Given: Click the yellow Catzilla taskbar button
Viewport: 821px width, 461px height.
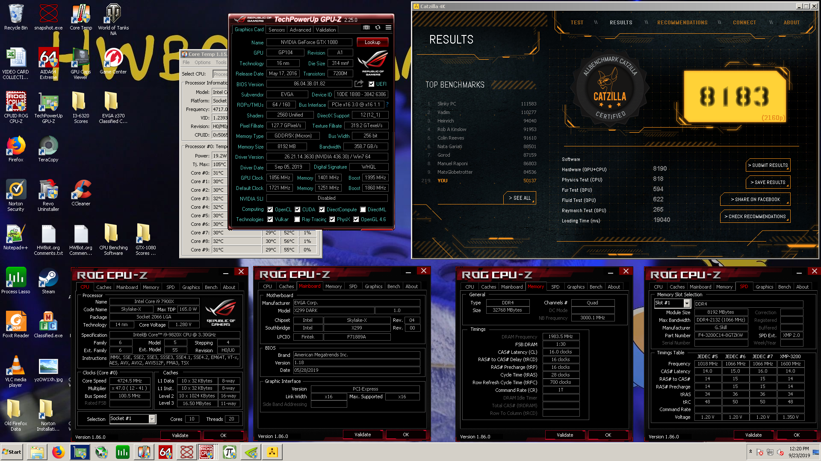Looking at the screenshot, I should [x=272, y=452].
